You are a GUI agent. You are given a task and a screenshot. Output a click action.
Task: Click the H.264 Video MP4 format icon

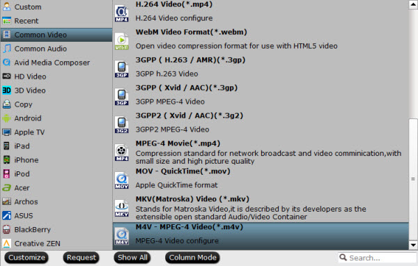121,13
